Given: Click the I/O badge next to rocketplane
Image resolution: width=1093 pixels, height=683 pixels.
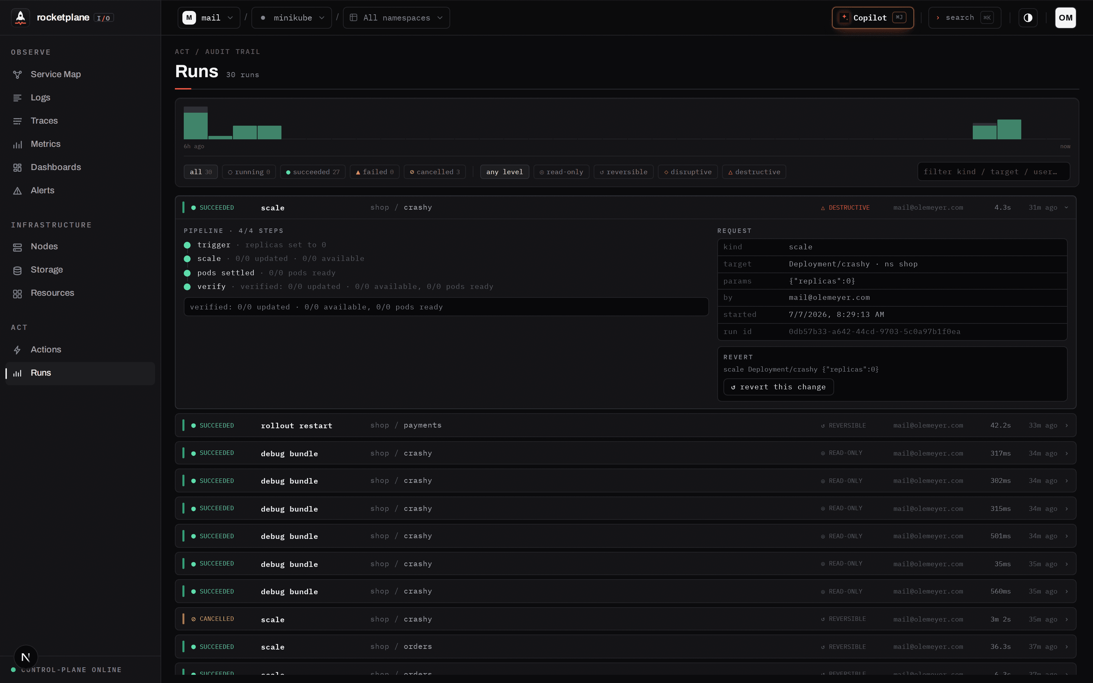Looking at the screenshot, I should (x=103, y=18).
